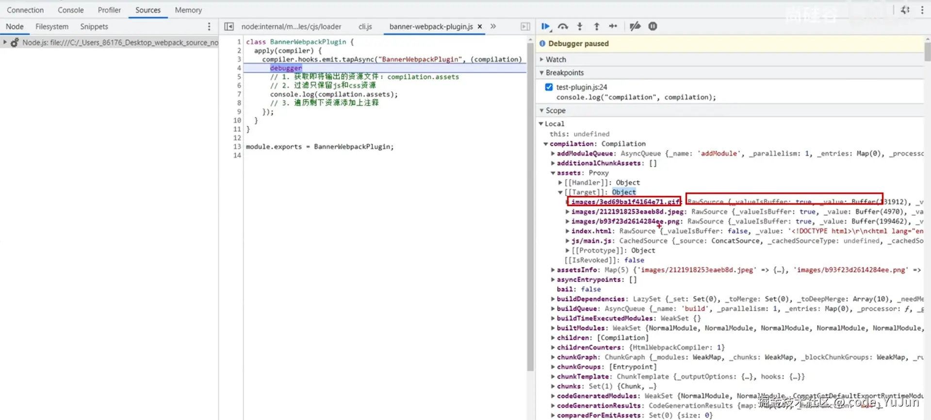931x420 pixels.
Task: Resume script execution in debugger
Action: pos(545,27)
